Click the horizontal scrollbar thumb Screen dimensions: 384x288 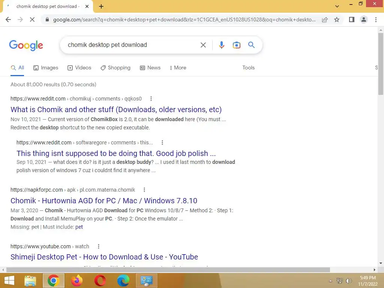point(168,270)
